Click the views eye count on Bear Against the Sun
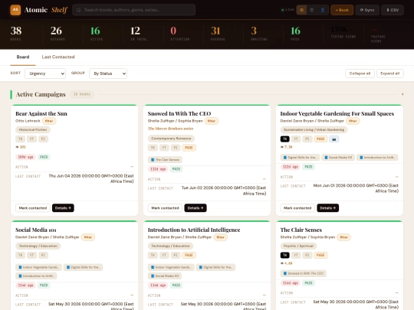 (21, 147)
